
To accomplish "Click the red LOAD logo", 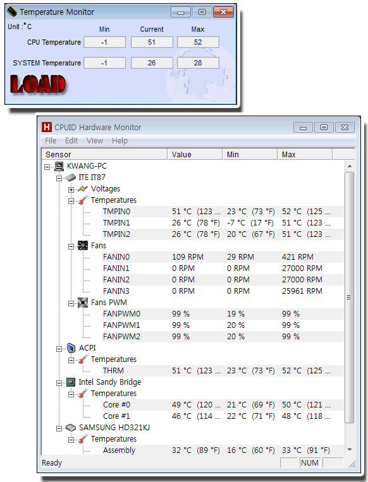I will coord(38,84).
